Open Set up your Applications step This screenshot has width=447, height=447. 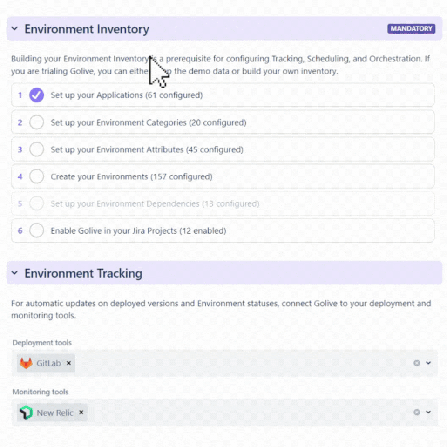coord(127,95)
